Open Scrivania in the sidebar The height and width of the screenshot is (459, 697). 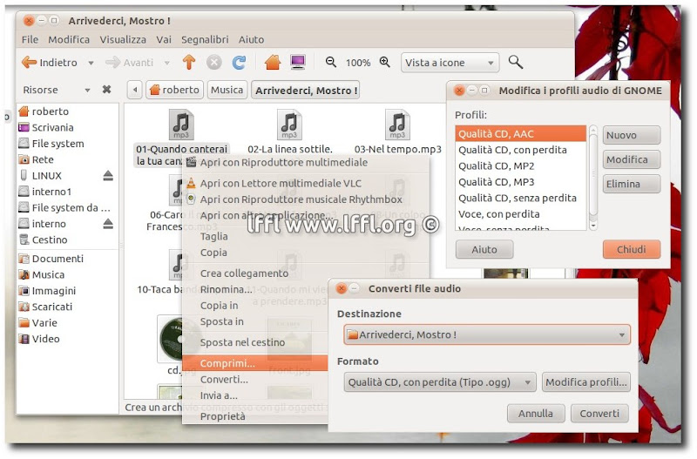pos(46,127)
